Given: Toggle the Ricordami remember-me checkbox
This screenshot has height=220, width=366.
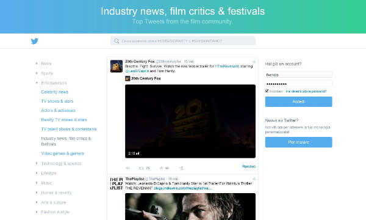Looking at the screenshot, I should tap(267, 91).
